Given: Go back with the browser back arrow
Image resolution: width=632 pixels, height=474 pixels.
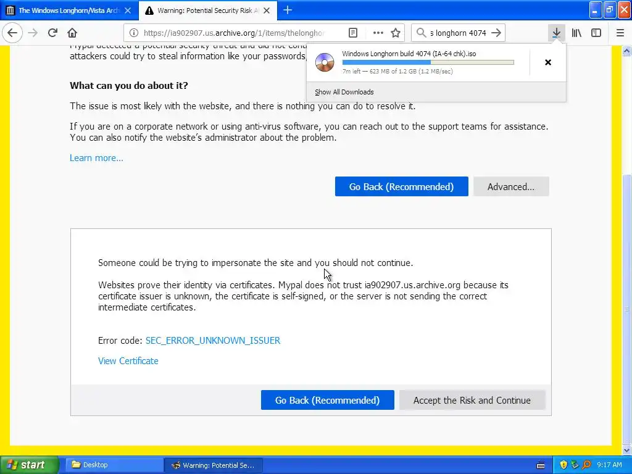Looking at the screenshot, I should (x=12, y=33).
